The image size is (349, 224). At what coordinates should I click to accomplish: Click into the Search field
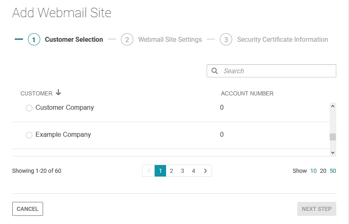(277, 71)
